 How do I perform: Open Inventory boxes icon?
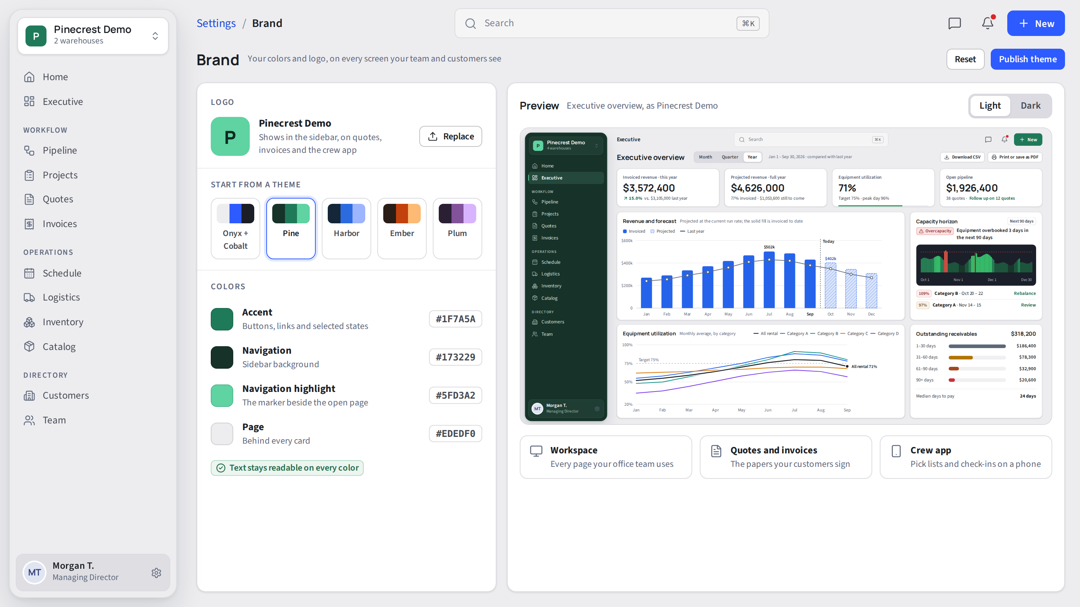pyautogui.click(x=29, y=322)
